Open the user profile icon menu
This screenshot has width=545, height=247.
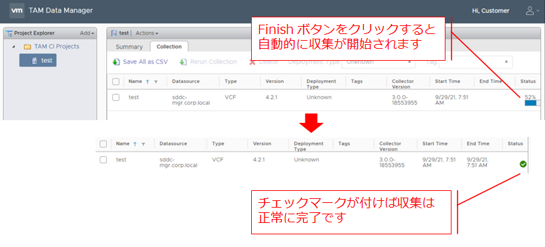coord(532,11)
